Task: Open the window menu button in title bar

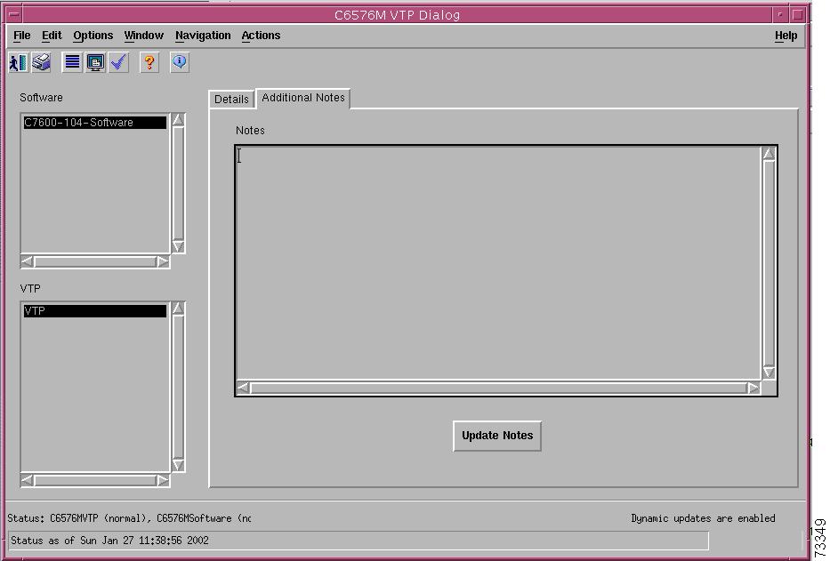Action: coord(14,15)
